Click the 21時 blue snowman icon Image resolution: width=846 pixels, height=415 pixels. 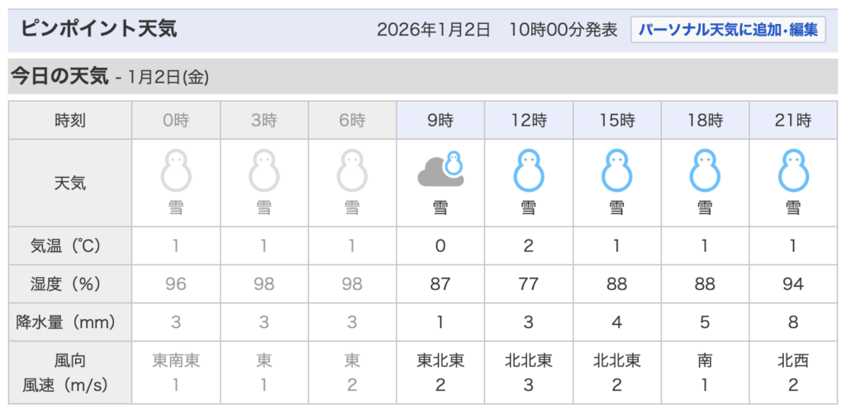(x=793, y=170)
